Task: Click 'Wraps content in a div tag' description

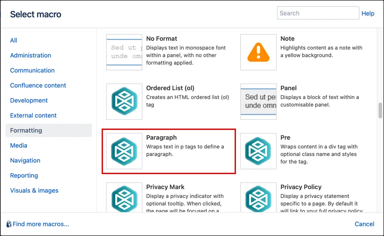Action: tap(319, 154)
